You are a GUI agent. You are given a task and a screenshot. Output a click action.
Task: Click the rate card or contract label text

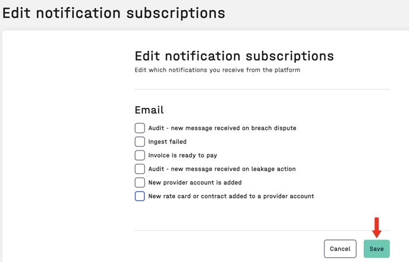(231, 196)
